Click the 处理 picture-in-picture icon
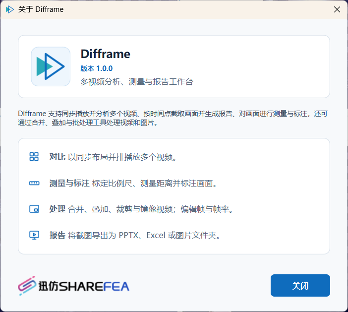Image resolution: width=348 pixels, height=312 pixels. [x=34, y=209]
